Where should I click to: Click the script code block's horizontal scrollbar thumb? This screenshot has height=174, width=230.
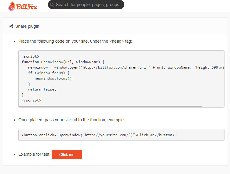(110, 106)
